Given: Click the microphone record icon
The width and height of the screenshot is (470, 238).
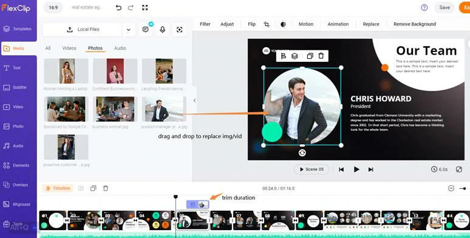Looking at the screenshot, I should 163,29.
